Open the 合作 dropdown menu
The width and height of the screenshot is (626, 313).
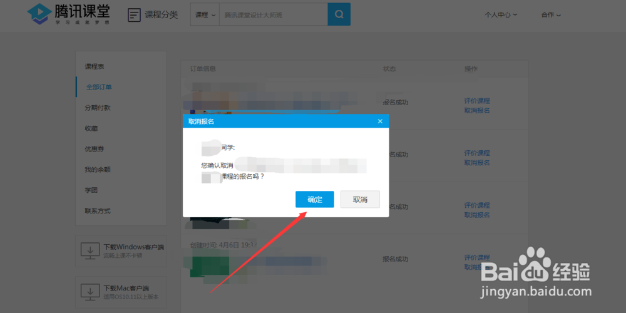coord(551,15)
